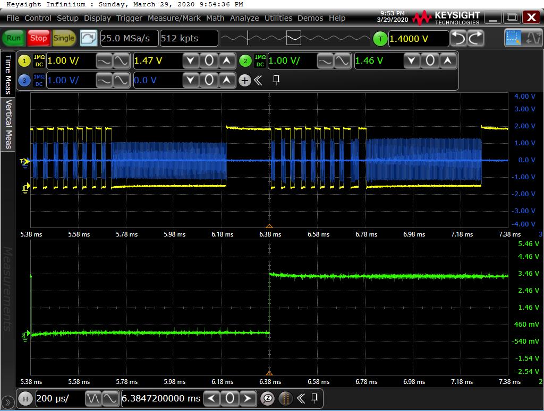Add a channel with the plus icon

click(244, 80)
